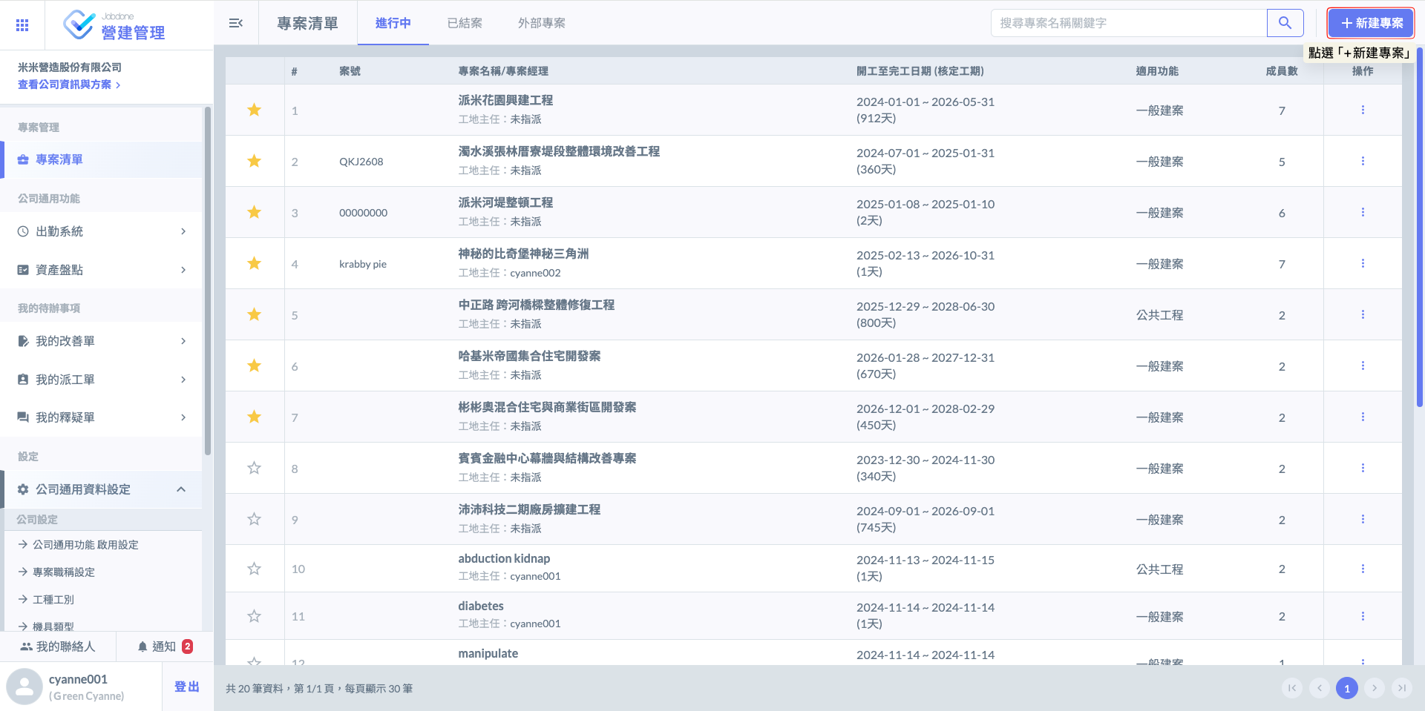Open the three-dot actions menu for 派米花園興建工程
This screenshot has width=1425, height=711.
tap(1362, 110)
